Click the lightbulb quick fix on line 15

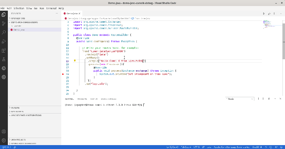pyautogui.click(x=75, y=61)
